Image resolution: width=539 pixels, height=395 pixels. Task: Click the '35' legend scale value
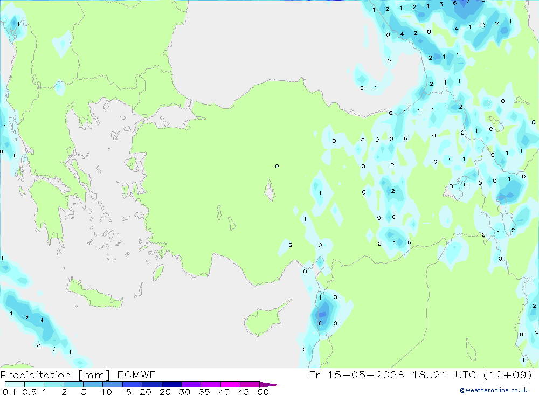coord(204,392)
